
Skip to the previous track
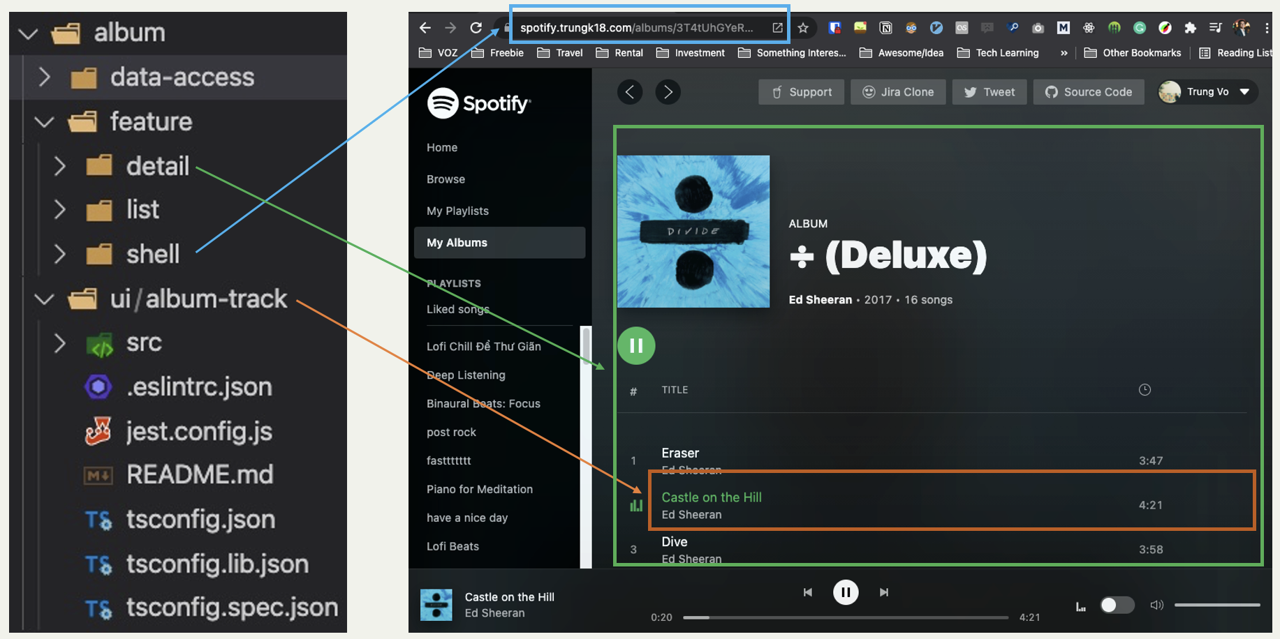click(x=807, y=592)
